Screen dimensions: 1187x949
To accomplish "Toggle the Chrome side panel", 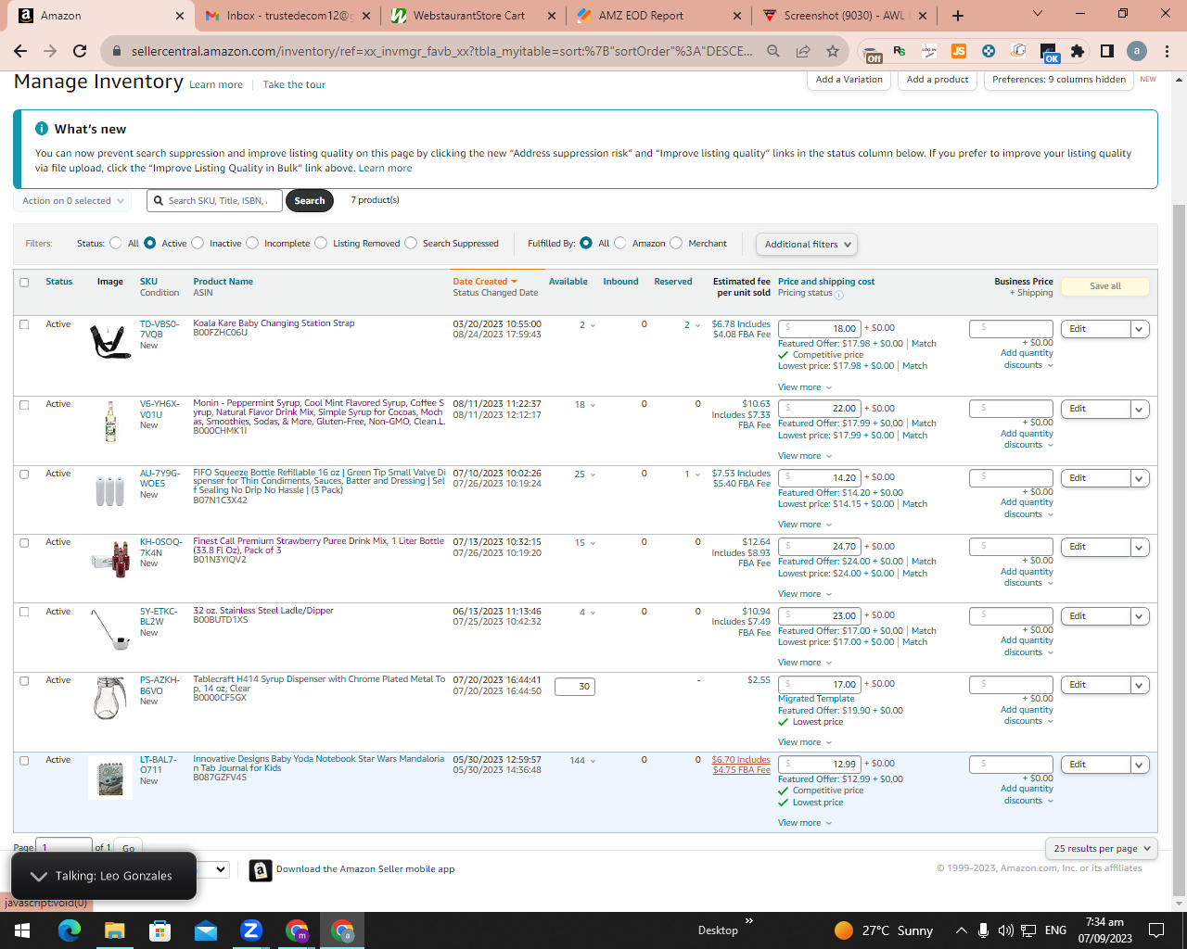I will pyautogui.click(x=1107, y=51).
